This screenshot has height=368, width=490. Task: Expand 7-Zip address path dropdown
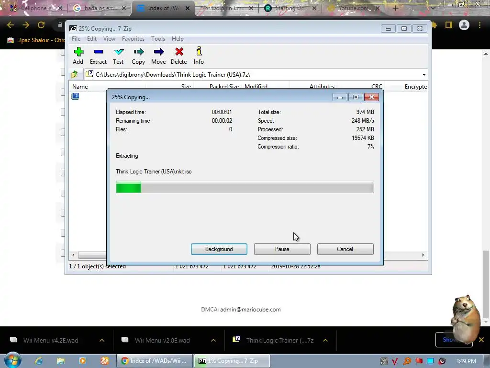tap(424, 74)
